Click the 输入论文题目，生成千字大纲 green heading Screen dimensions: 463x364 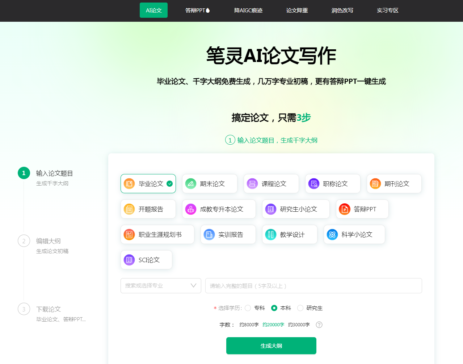tap(277, 140)
